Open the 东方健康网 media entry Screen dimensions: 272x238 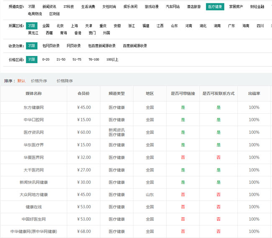tap(33, 107)
